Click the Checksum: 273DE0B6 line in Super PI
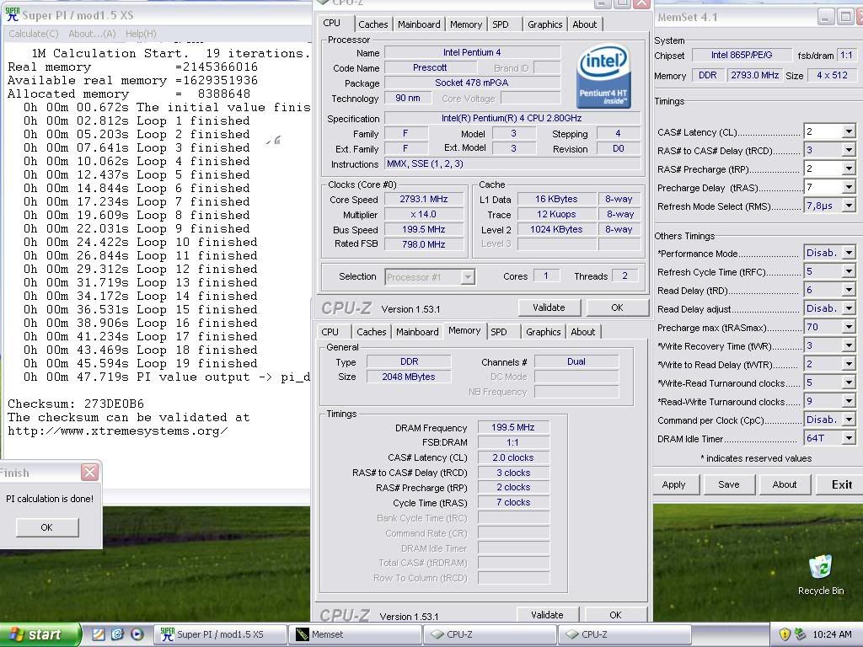The image size is (863, 647). (75, 404)
